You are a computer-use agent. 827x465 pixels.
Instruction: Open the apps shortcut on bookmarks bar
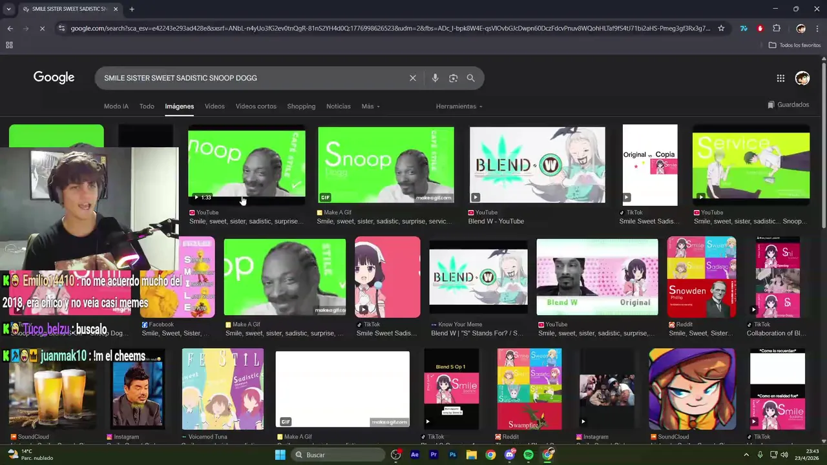pyautogui.click(x=9, y=45)
